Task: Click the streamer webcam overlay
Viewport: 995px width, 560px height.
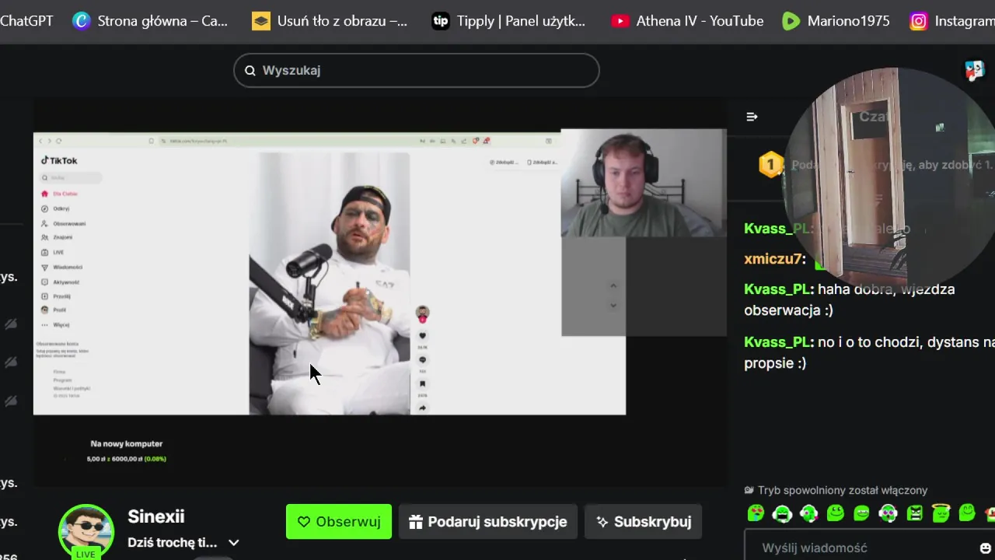Action: [644, 184]
